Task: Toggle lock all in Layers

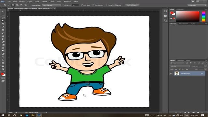Action: coord(187,69)
